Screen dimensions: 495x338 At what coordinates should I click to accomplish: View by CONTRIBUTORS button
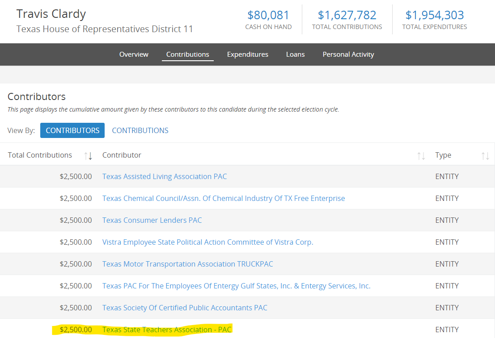click(x=72, y=130)
